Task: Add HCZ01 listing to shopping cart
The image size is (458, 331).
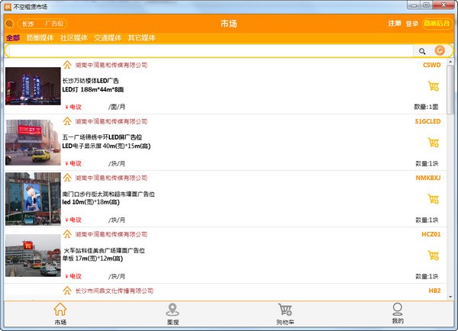Action: (434, 255)
